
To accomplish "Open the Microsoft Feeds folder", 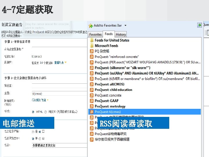I will coord(106,46).
